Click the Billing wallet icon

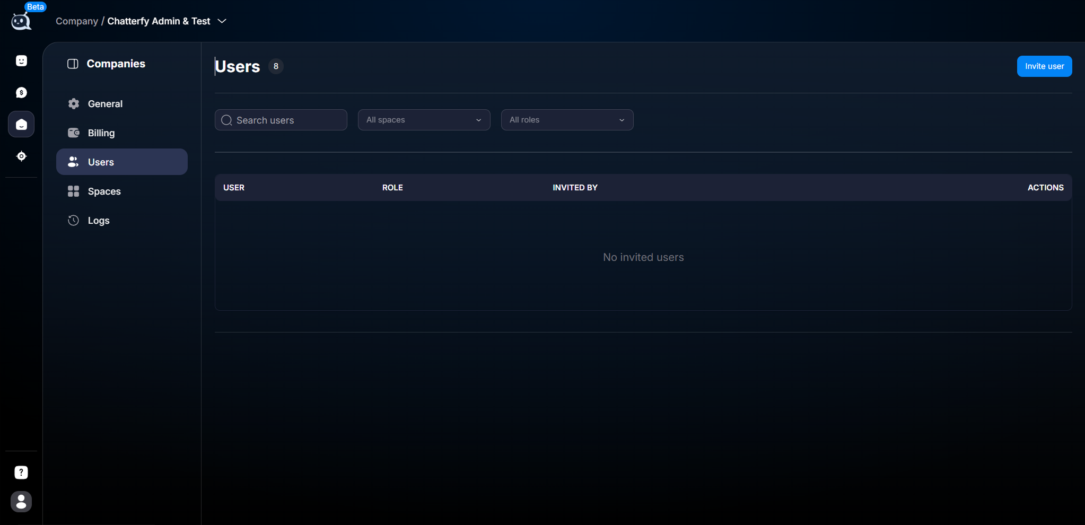pyautogui.click(x=74, y=133)
